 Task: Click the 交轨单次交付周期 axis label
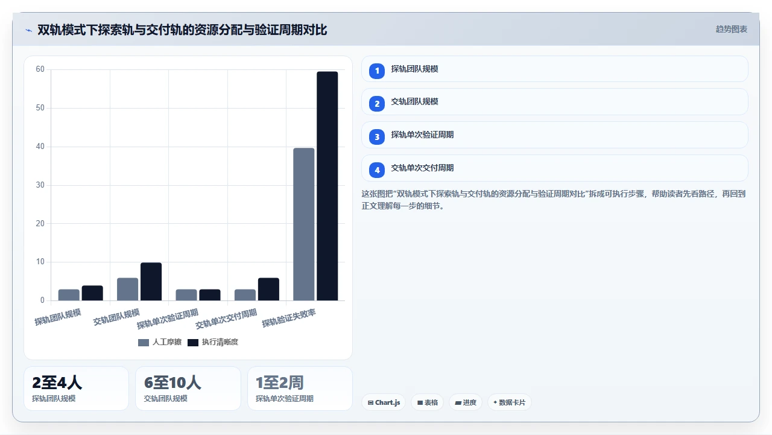tap(226, 319)
